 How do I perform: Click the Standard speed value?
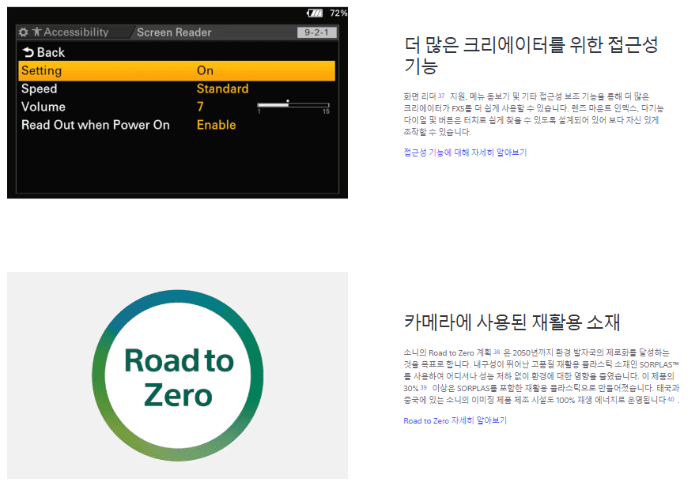[x=222, y=89]
